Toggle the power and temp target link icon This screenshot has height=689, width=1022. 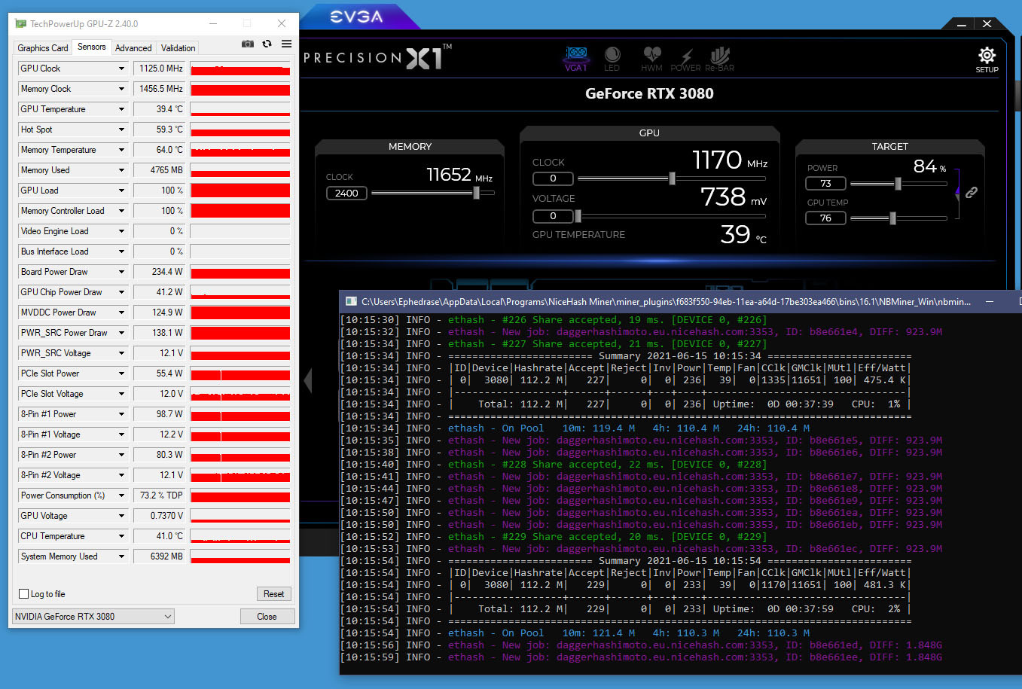(972, 193)
